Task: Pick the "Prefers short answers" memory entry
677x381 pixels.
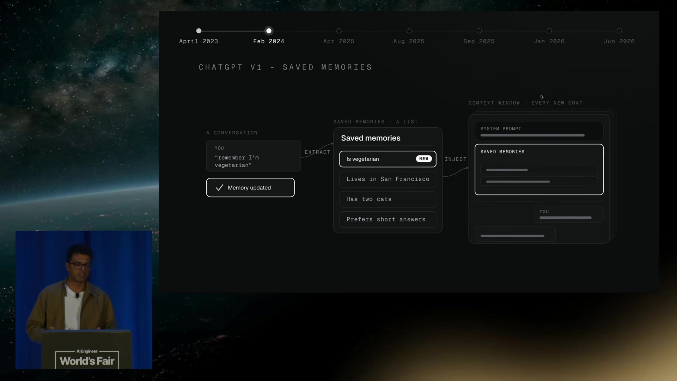Action: pyautogui.click(x=388, y=219)
